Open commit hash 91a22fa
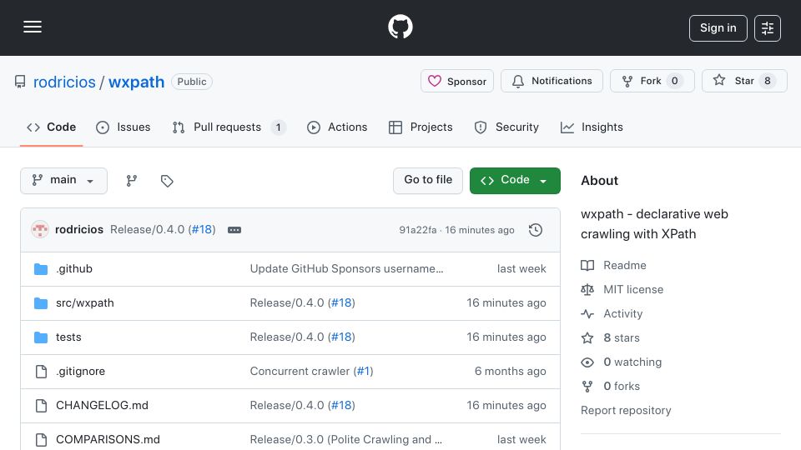 [x=418, y=230]
